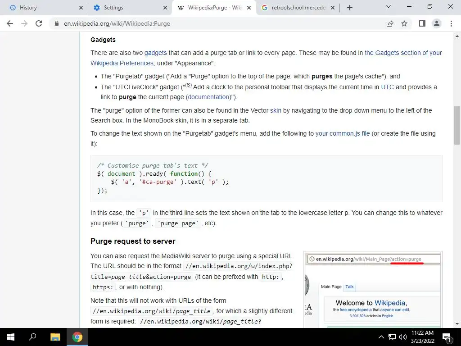Screen dimensions: 461x346
Task: Open the Main_Page?action=purge screenshot thumbnail
Action: [372, 290]
